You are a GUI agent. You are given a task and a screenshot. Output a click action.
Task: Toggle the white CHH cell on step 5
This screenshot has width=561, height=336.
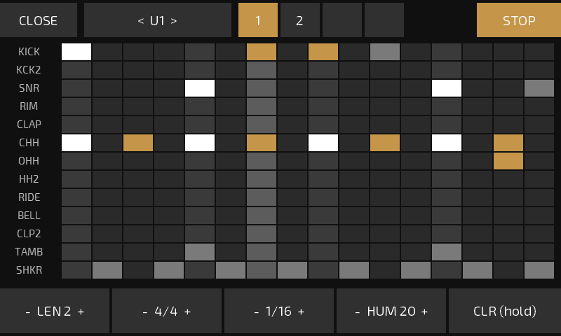(200, 143)
